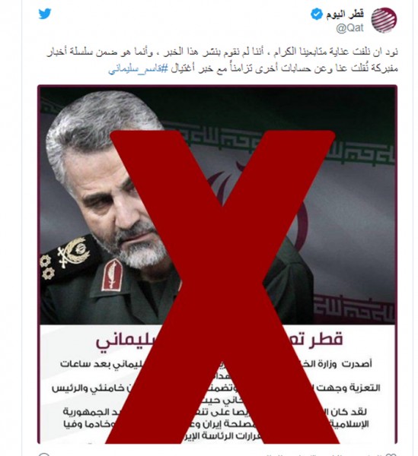418x456 pixels.
Task: Open the قطر اليوم account name
Action: click(345, 14)
